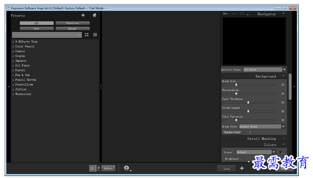Set navigator zoom to 1:2

(x=242, y=14)
